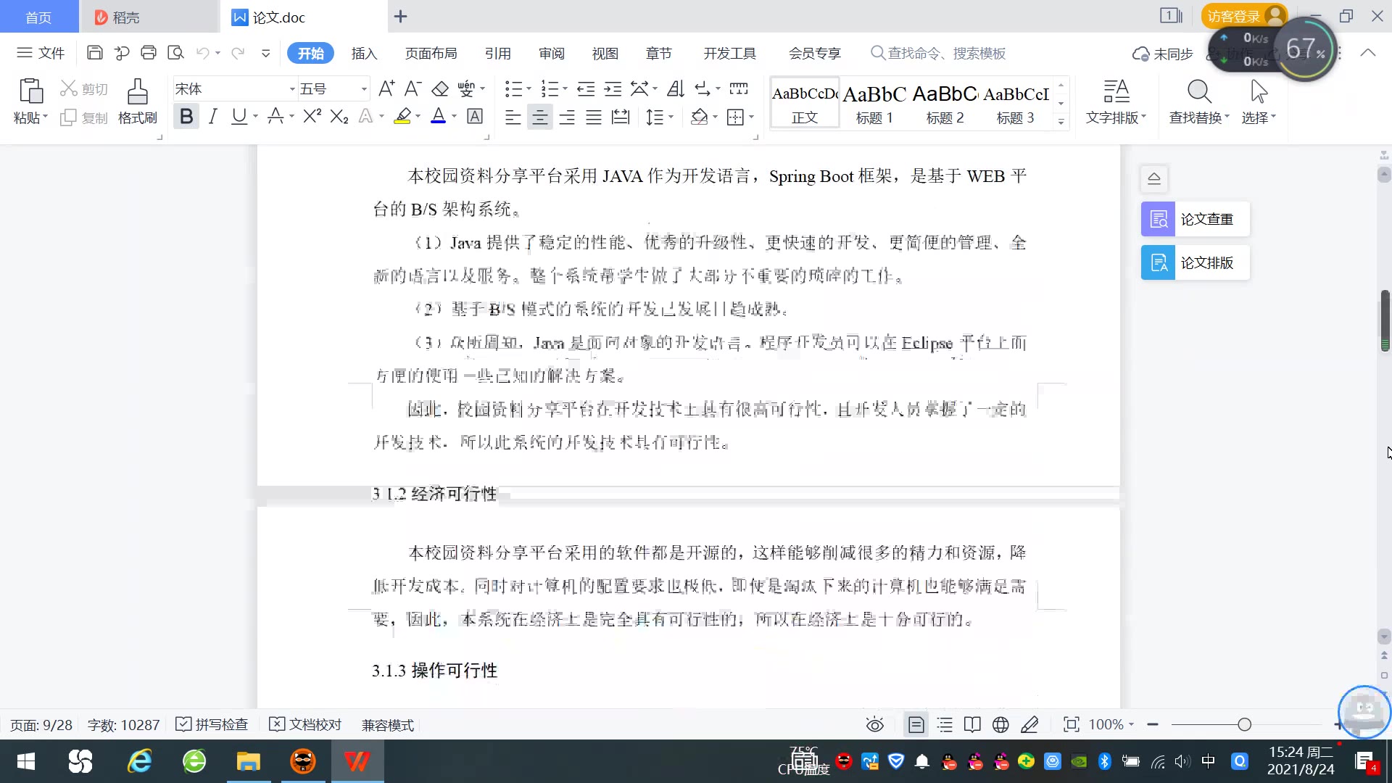Expand the bullet list dropdown arrow

coord(529,88)
